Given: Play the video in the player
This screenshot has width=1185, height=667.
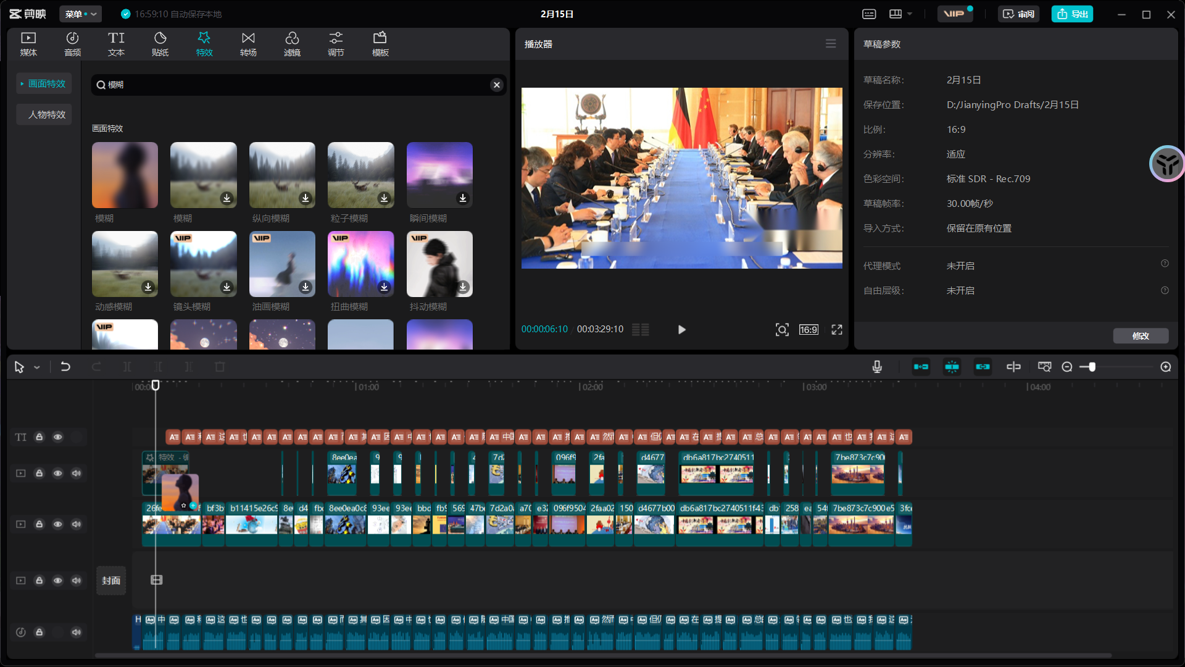Looking at the screenshot, I should (681, 330).
